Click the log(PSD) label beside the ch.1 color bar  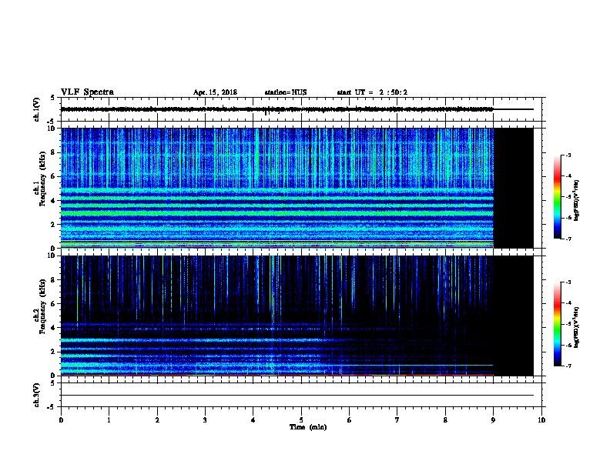pos(576,200)
